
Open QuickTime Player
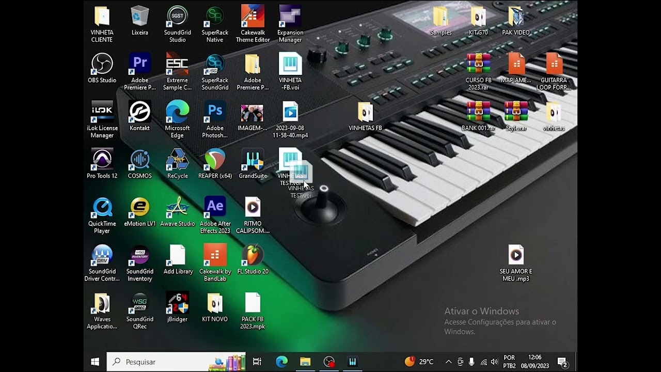pos(102,215)
